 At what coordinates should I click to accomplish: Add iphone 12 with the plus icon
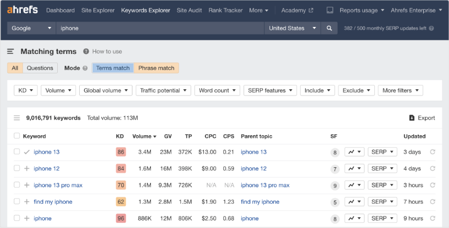click(x=26, y=168)
